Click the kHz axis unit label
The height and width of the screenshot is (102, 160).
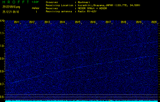(x=3, y=21)
